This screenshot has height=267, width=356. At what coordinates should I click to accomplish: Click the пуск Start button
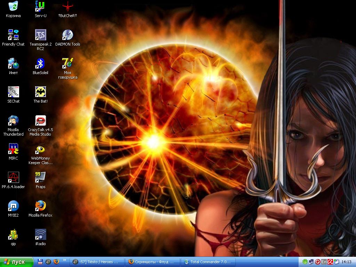click(17, 262)
